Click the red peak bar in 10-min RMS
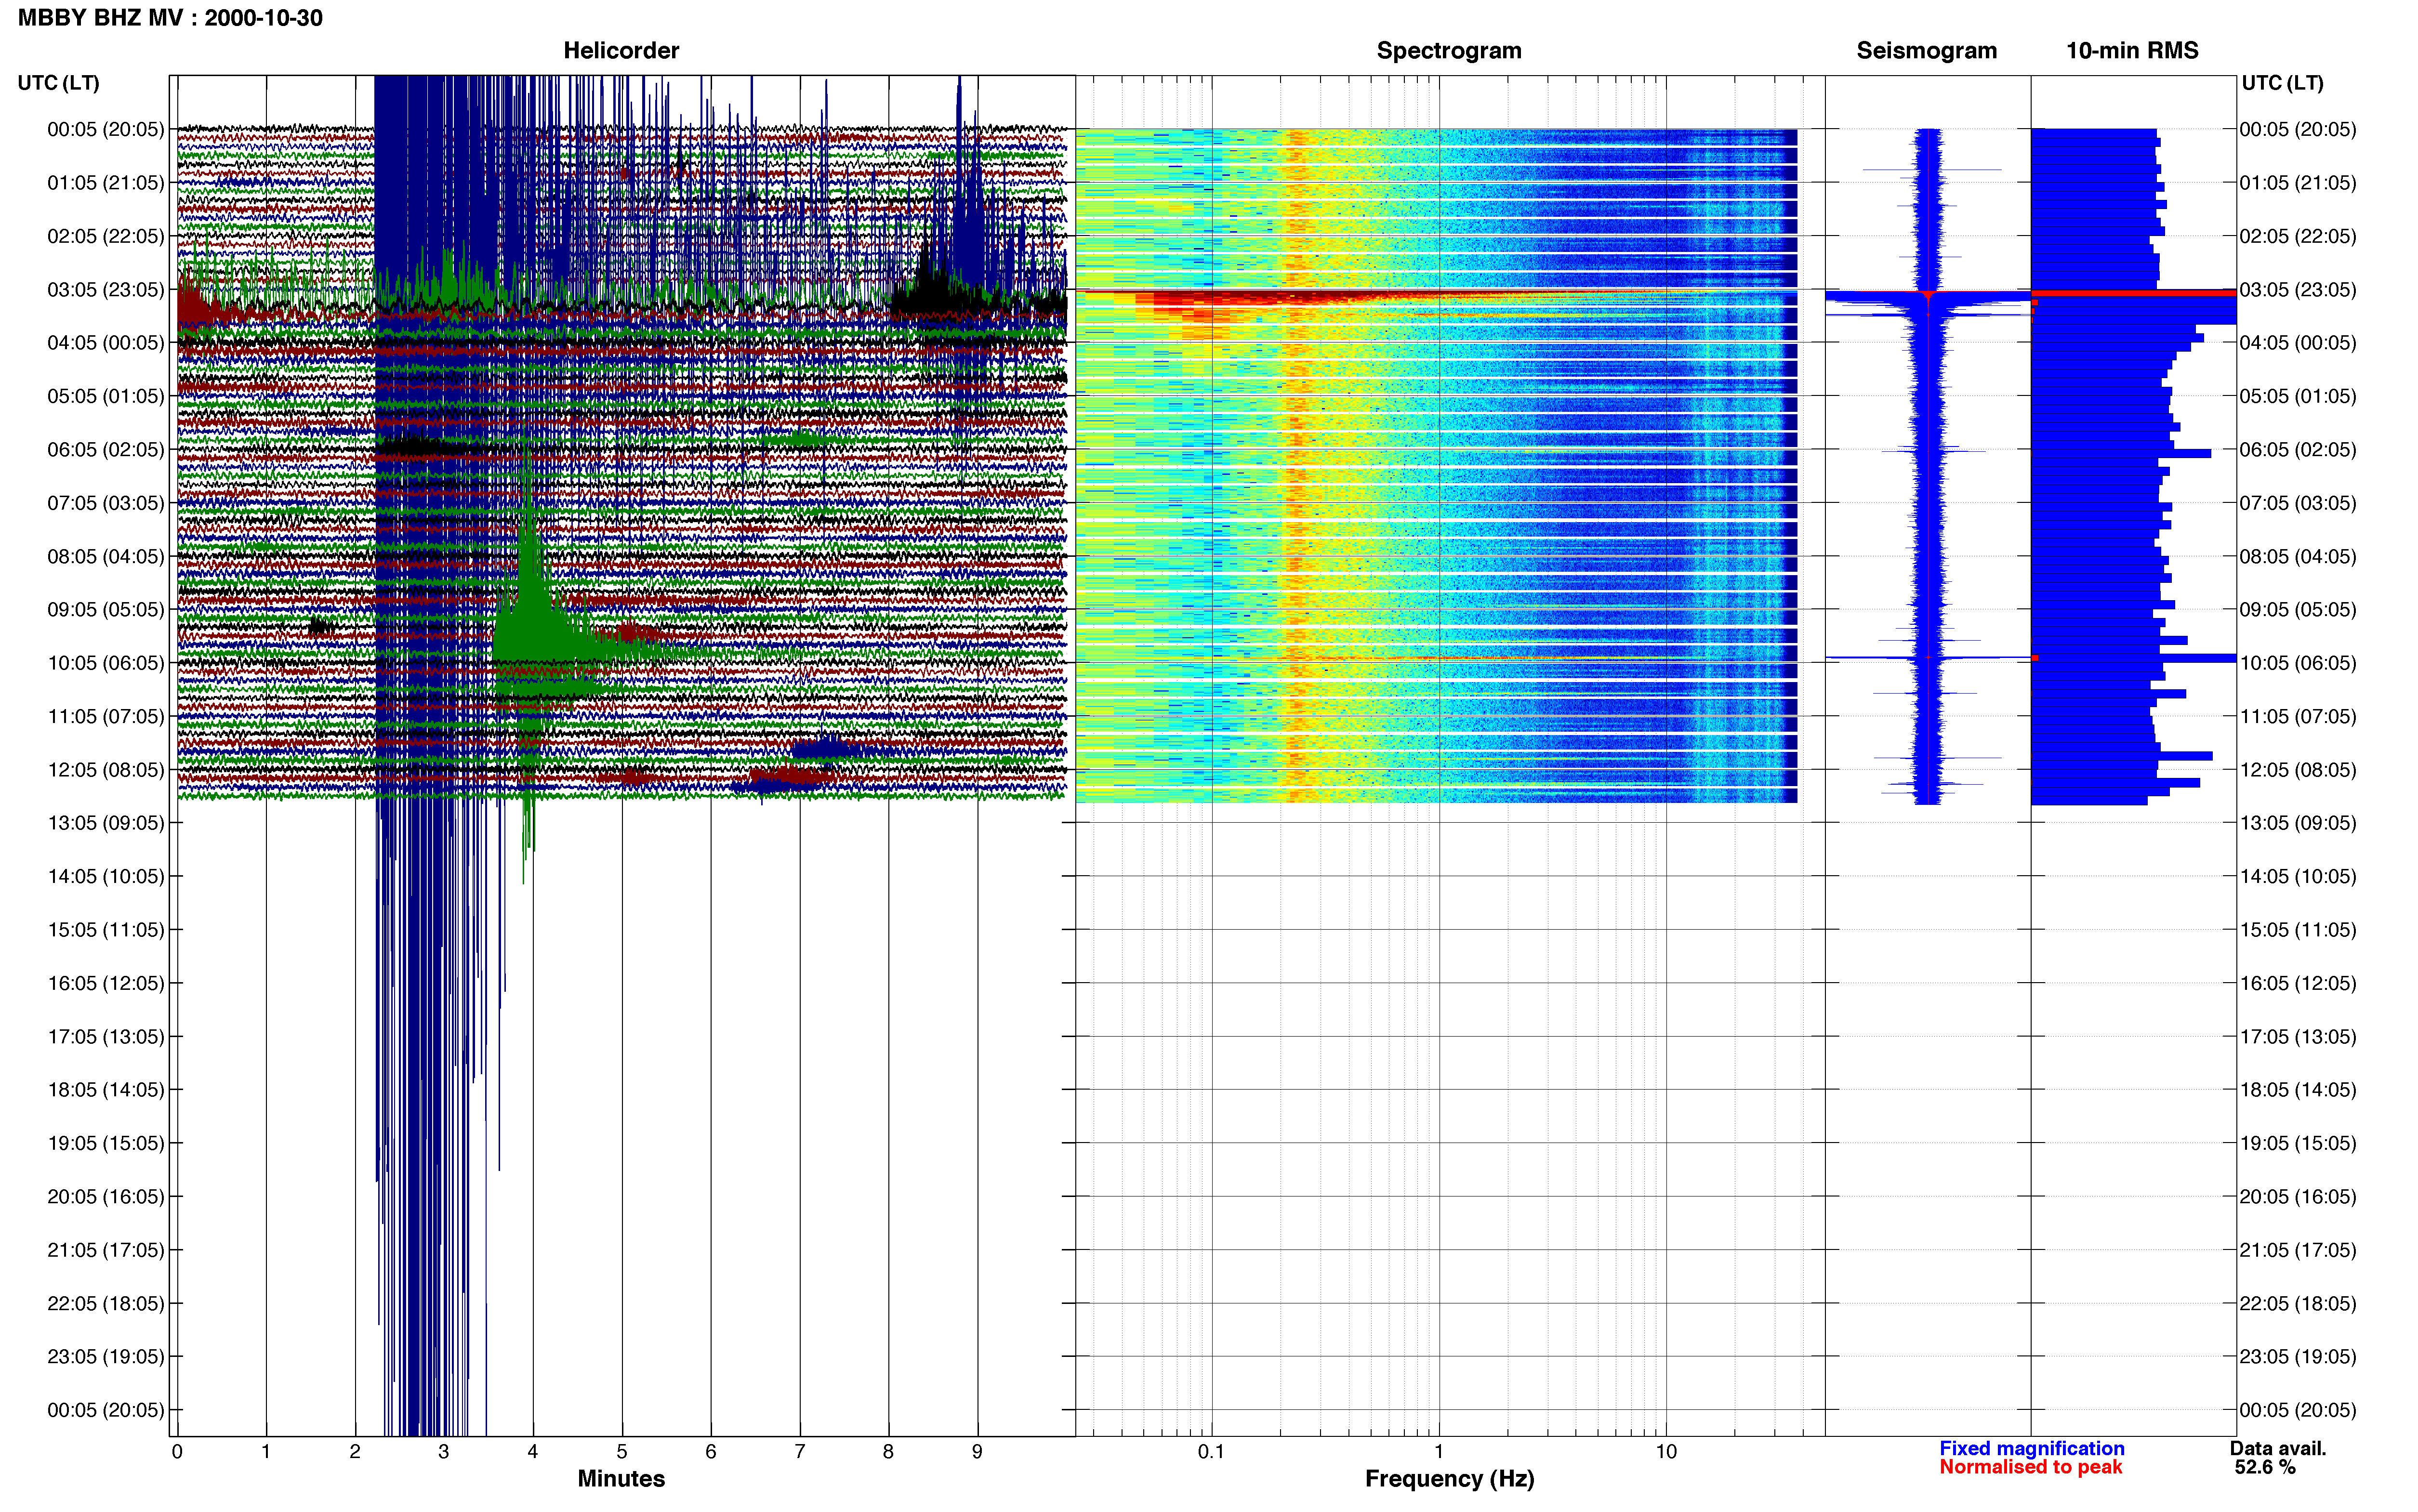 click(x=2133, y=293)
